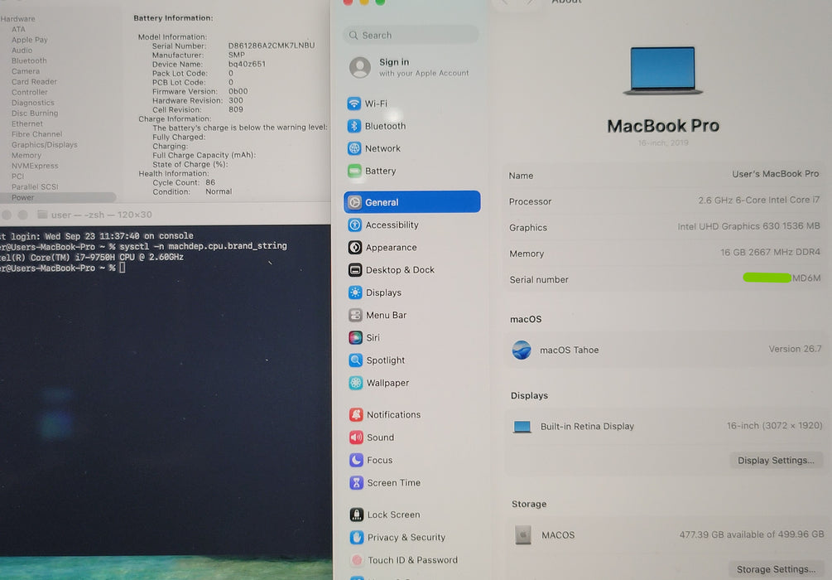The height and width of the screenshot is (580, 832).
Task: Click the battery Serial Number value
Action: tap(272, 46)
